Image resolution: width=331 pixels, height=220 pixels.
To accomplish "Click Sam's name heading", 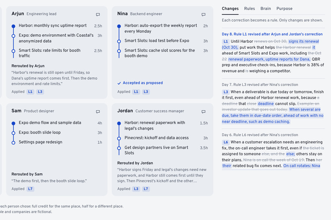I will coord(16,111).
